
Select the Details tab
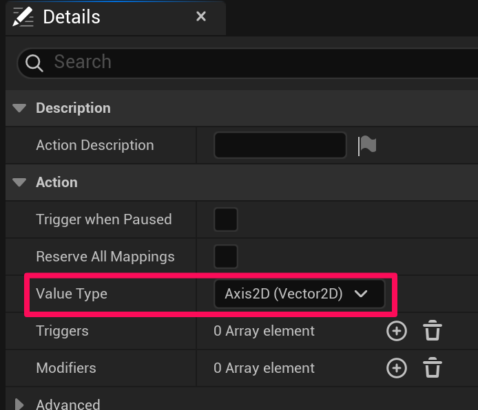pyautogui.click(x=72, y=17)
